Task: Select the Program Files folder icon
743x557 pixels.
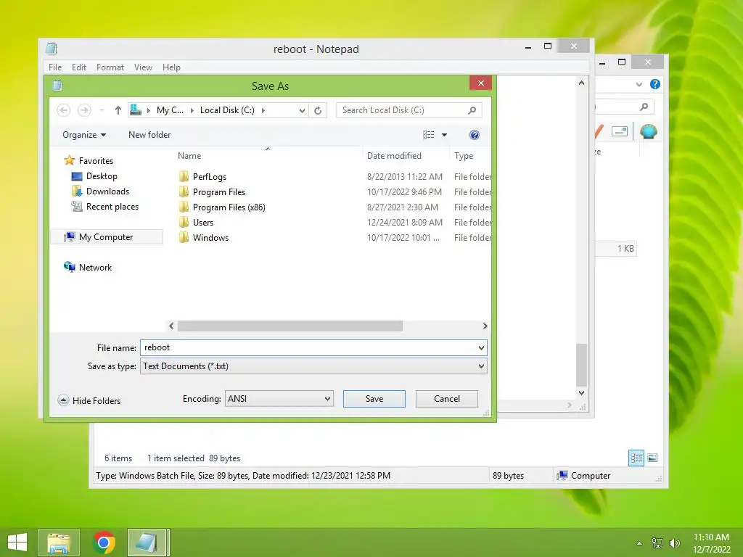Action: point(184,191)
